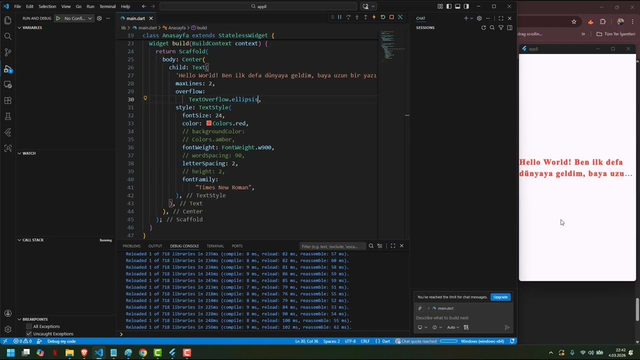Clear the debug console output

pos(379,246)
